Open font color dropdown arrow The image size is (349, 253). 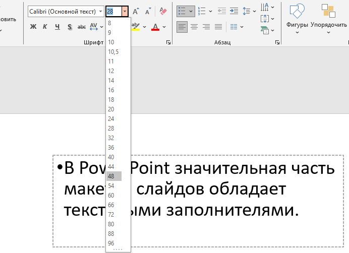(164, 27)
